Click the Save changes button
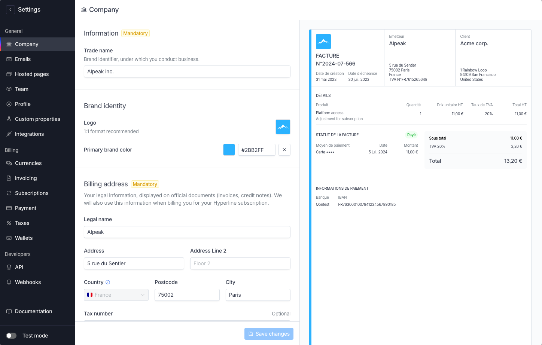 point(269,334)
